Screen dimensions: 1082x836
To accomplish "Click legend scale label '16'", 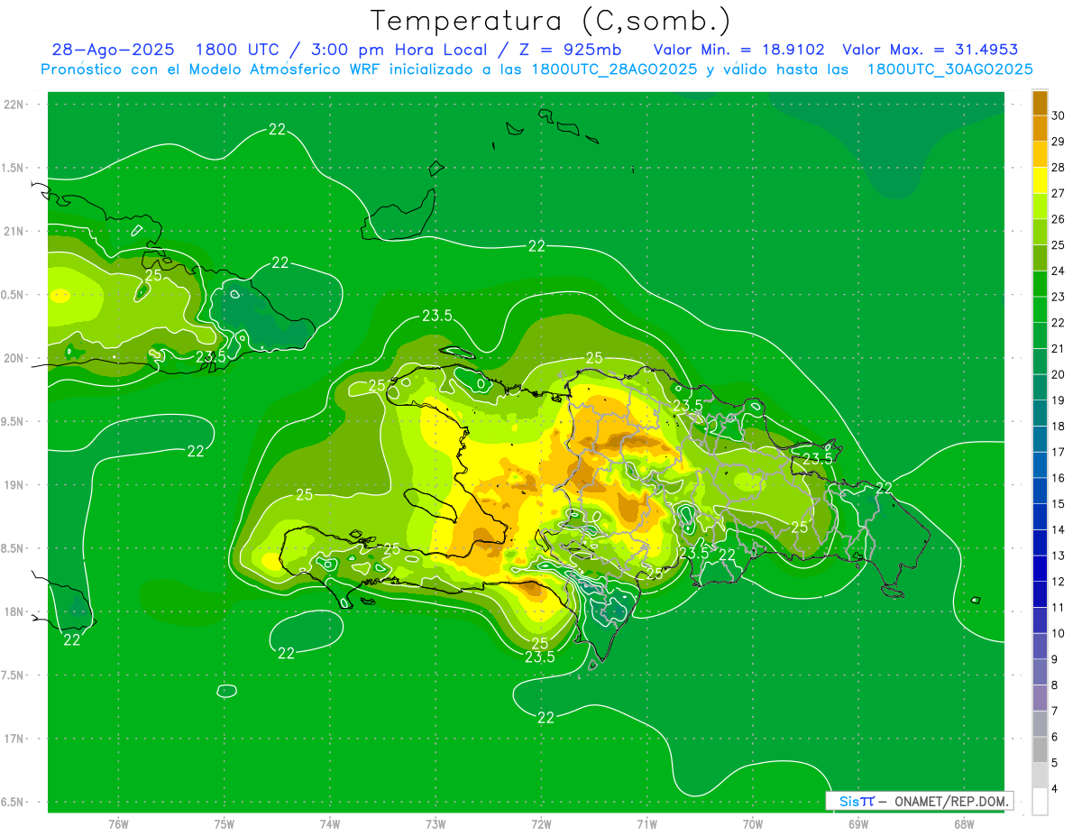I will coord(1059,478).
